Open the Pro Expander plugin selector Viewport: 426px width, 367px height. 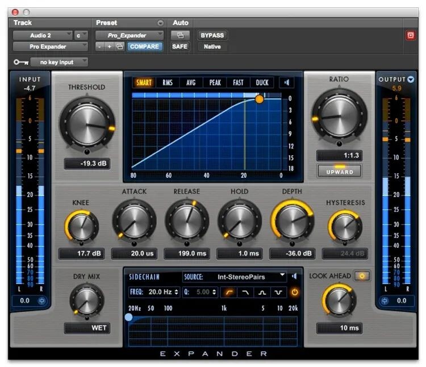(50, 47)
